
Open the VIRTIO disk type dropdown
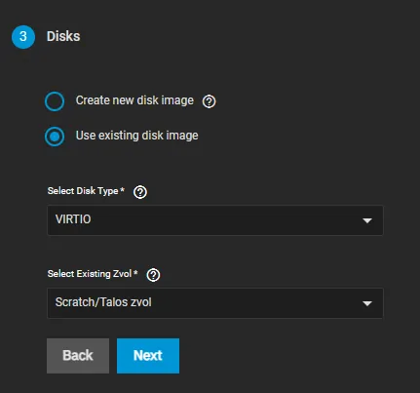[x=215, y=220]
